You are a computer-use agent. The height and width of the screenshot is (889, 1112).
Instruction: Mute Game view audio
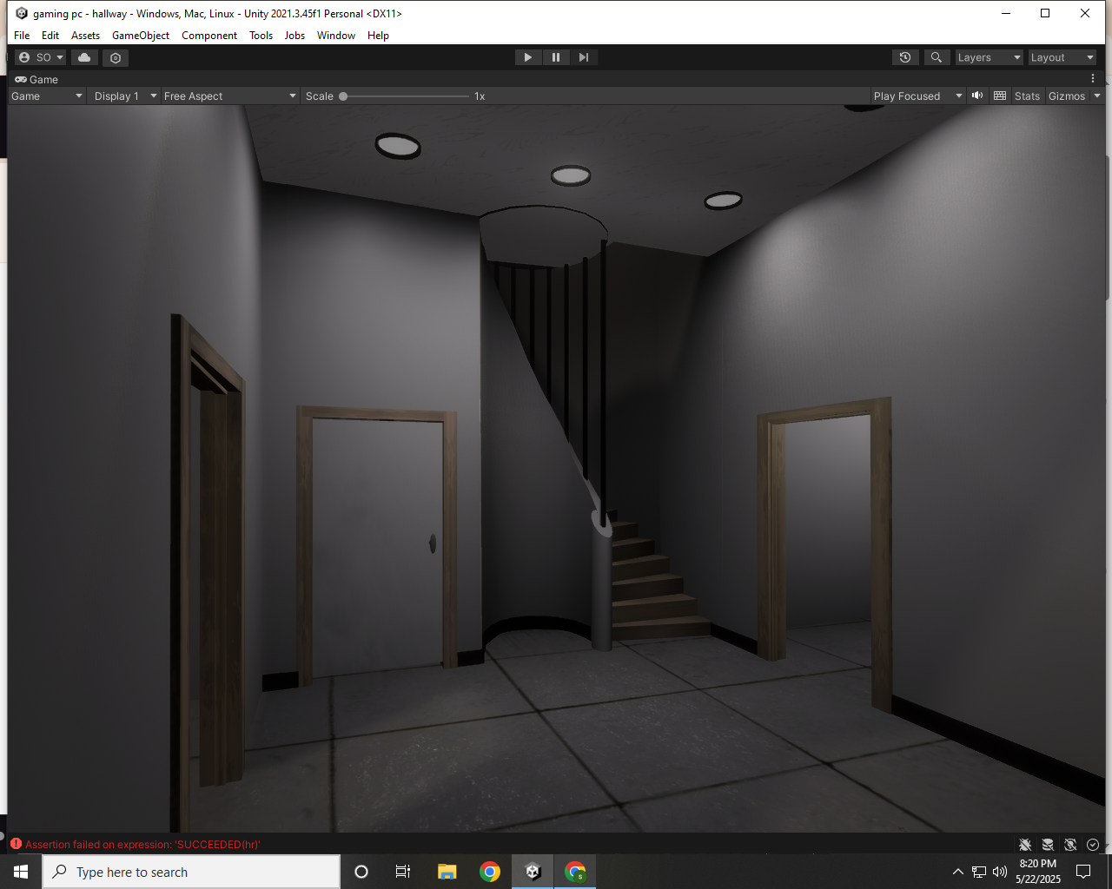pyautogui.click(x=977, y=95)
